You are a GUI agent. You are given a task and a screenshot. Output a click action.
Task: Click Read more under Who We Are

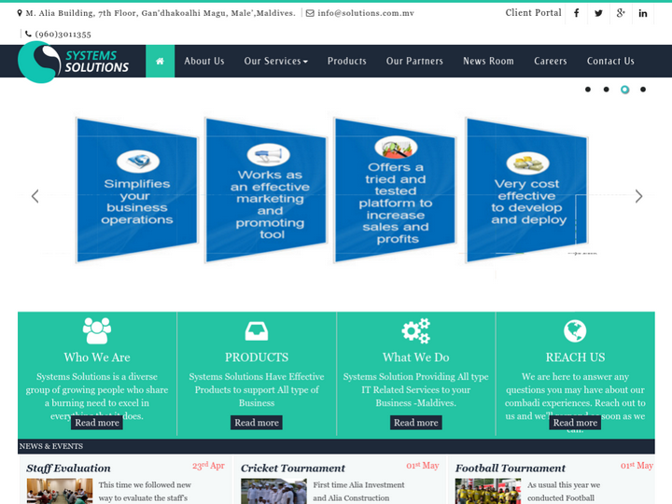pyautogui.click(x=97, y=423)
